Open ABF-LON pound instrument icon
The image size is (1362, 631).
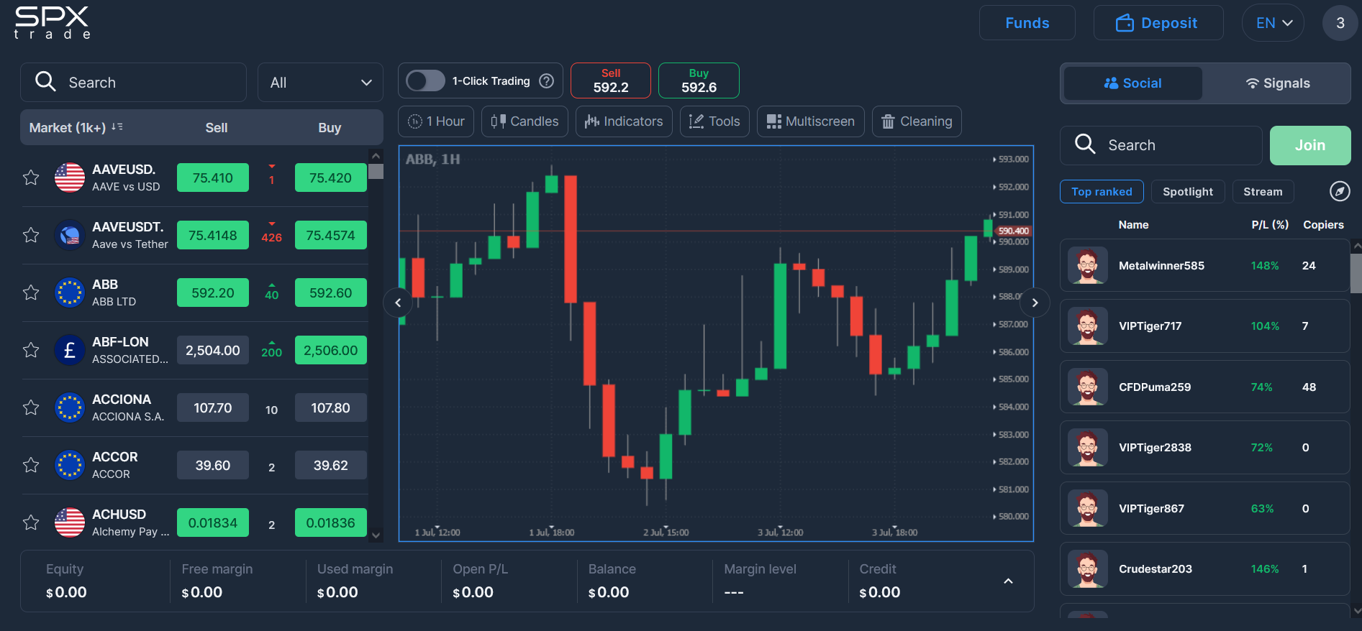70,350
